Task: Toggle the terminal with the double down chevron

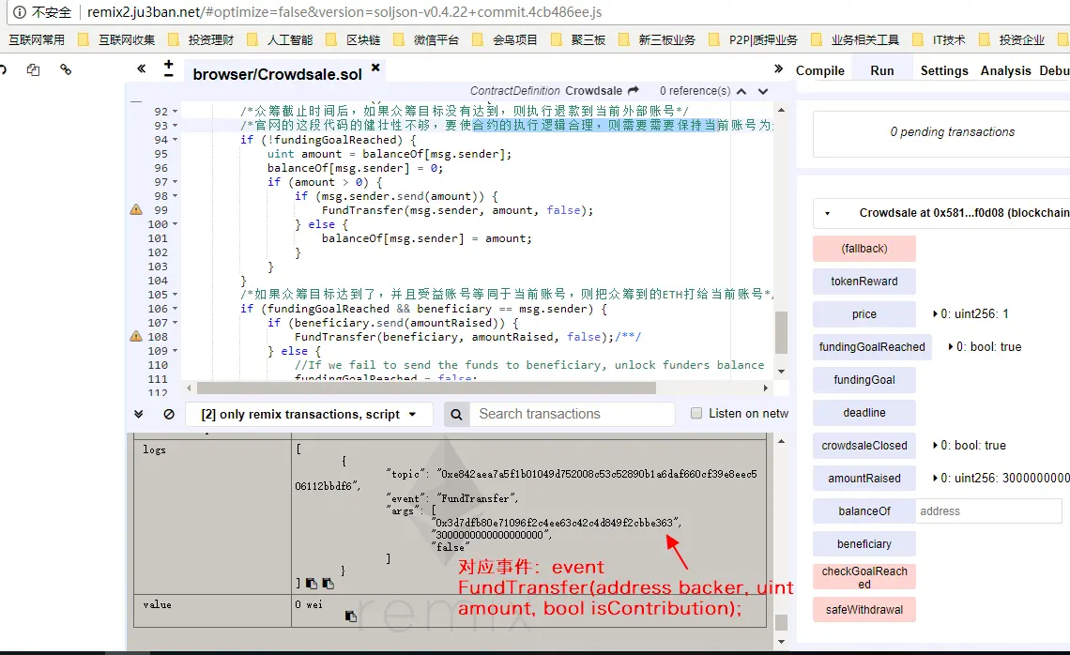Action: 139,414
